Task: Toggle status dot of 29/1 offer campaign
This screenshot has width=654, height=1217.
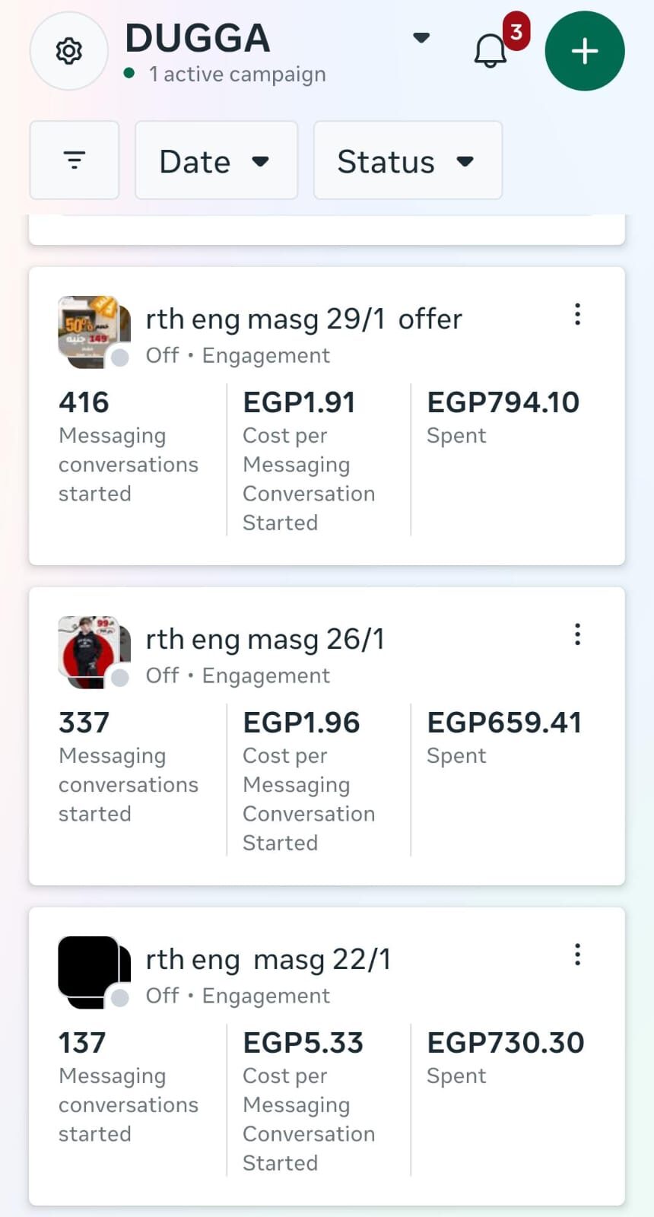Action: (120, 357)
